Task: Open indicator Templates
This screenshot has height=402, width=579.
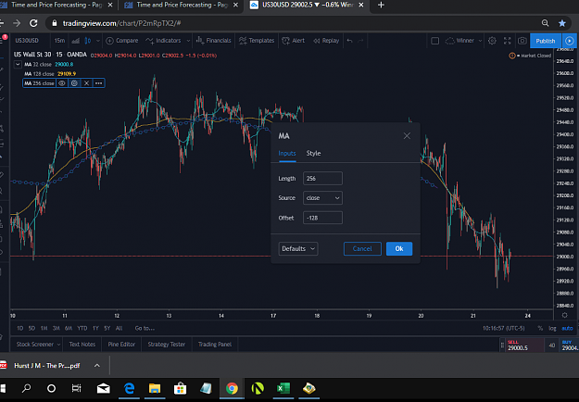Action: tap(257, 41)
